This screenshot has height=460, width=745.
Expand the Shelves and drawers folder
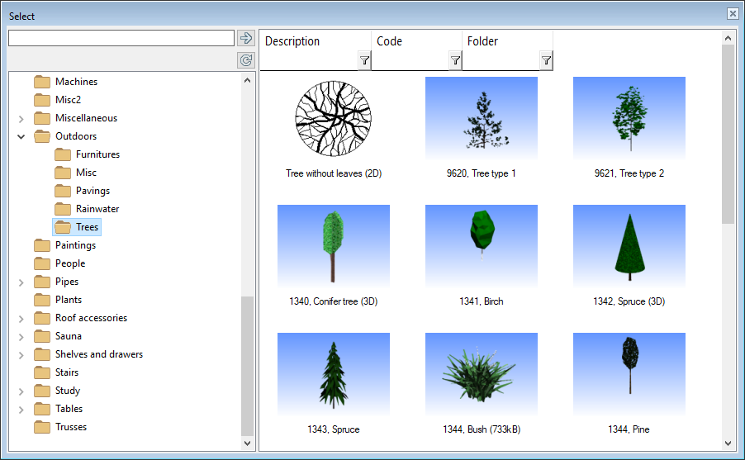[21, 354]
